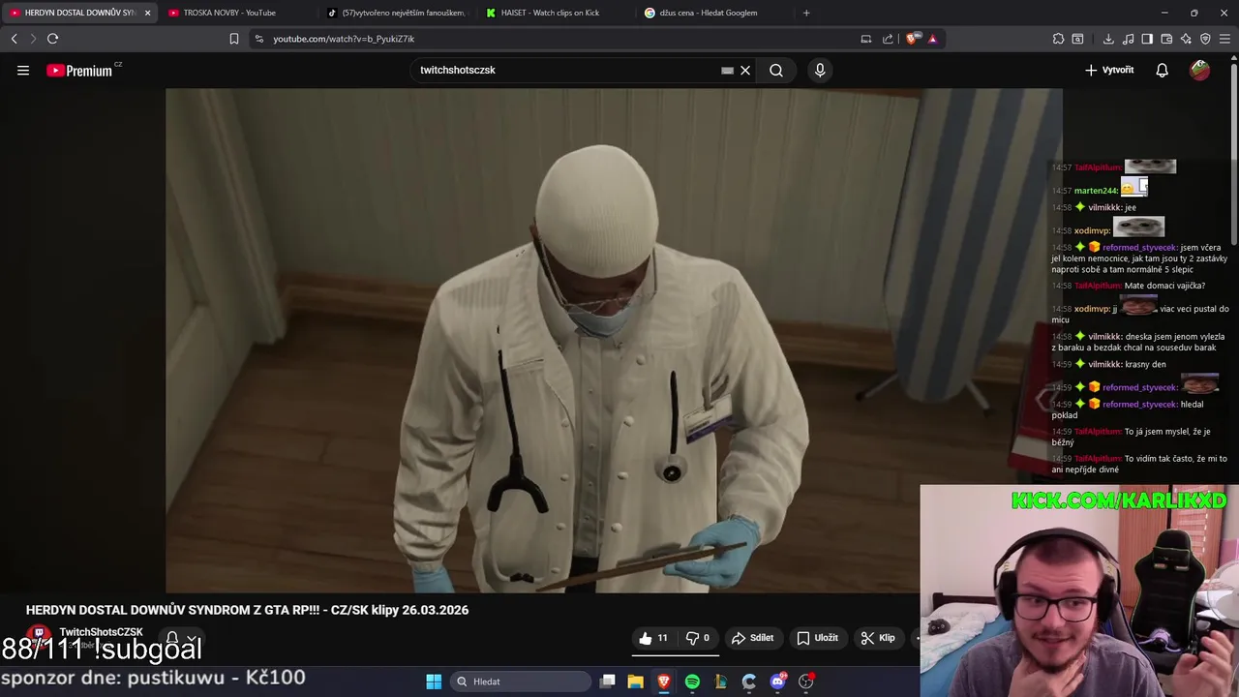Viewport: 1239px width, 697px height.
Task: Go to YouTube Premium home logo
Action: tap(79, 70)
